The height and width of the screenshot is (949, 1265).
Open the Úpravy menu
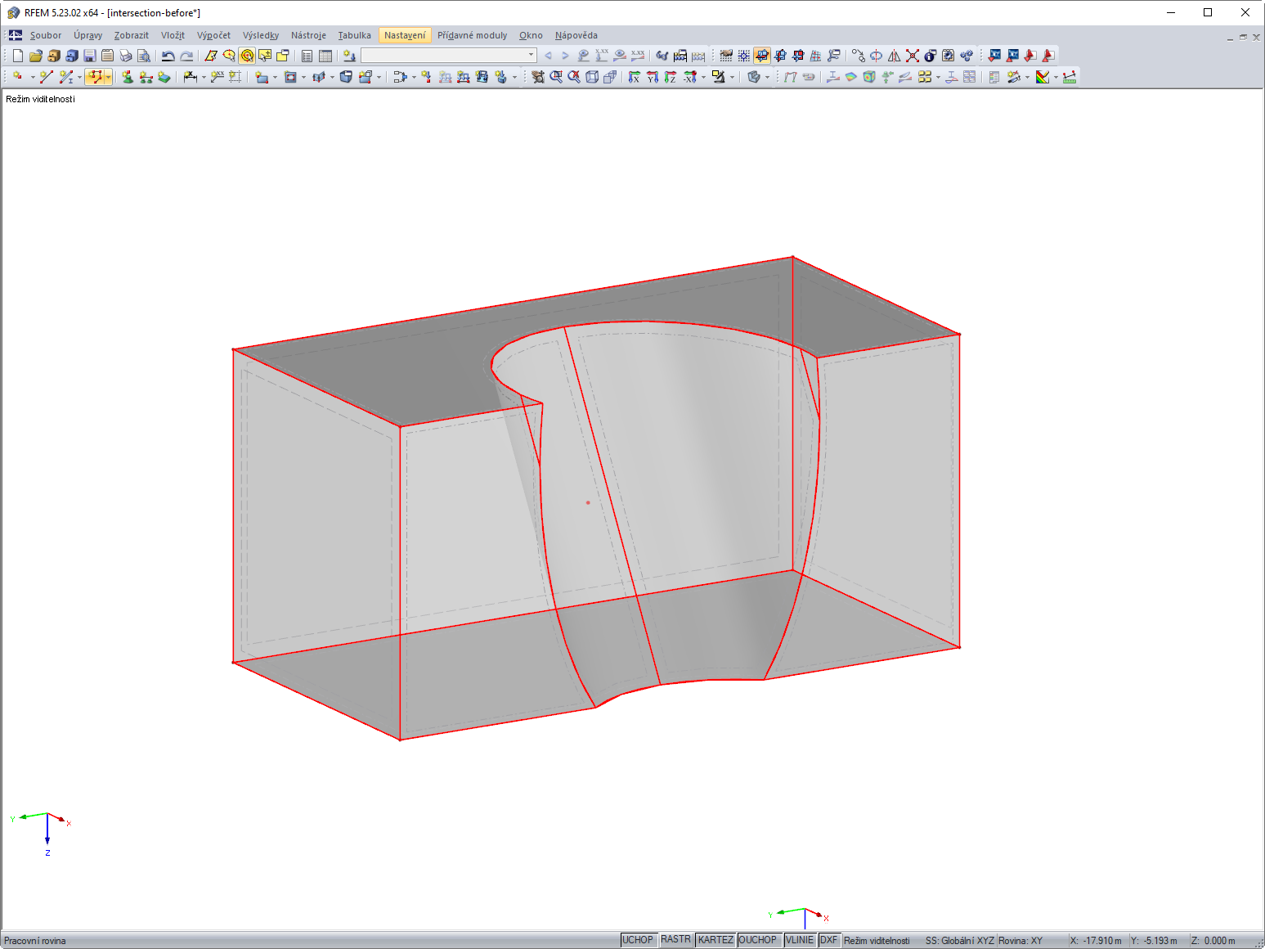pyautogui.click(x=87, y=35)
